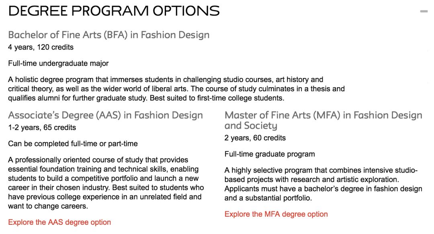Click the 'Full-time graduate program' line

[270, 154]
